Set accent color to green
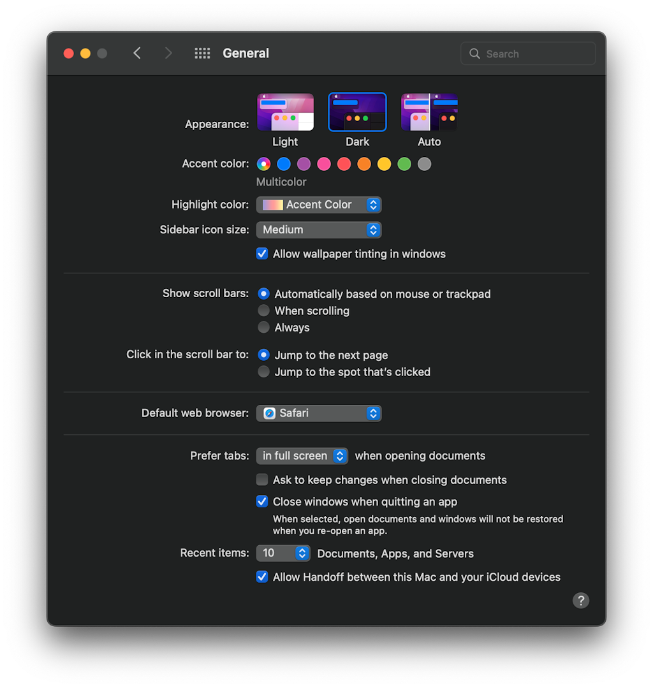 coord(404,165)
